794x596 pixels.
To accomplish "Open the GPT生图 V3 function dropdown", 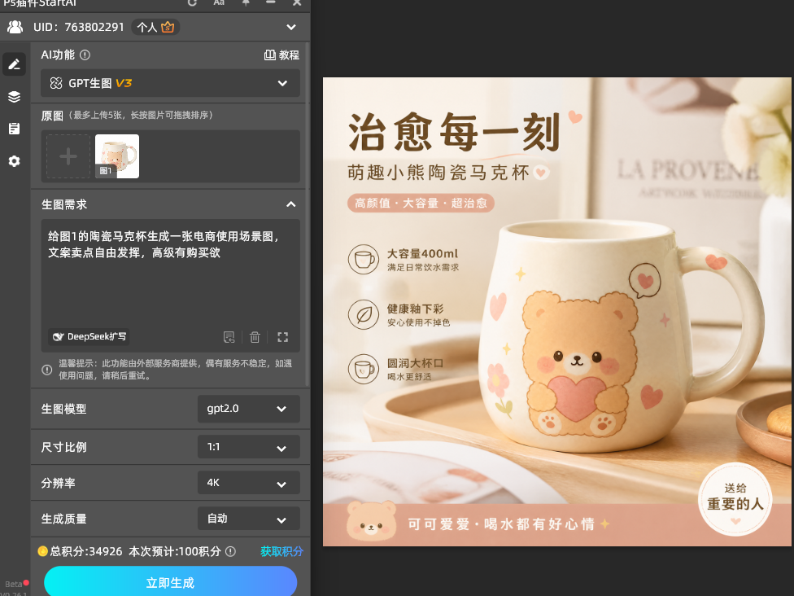I will pos(170,83).
